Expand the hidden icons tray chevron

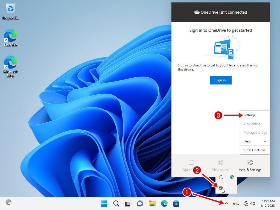pyautogui.click(x=226, y=203)
